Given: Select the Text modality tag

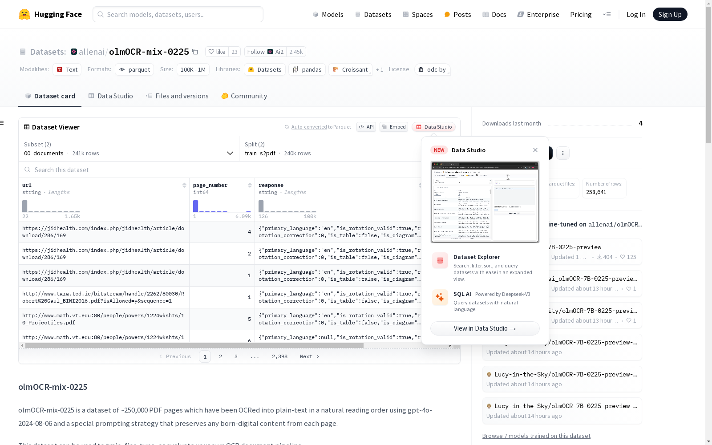Looking at the screenshot, I should pos(67,69).
